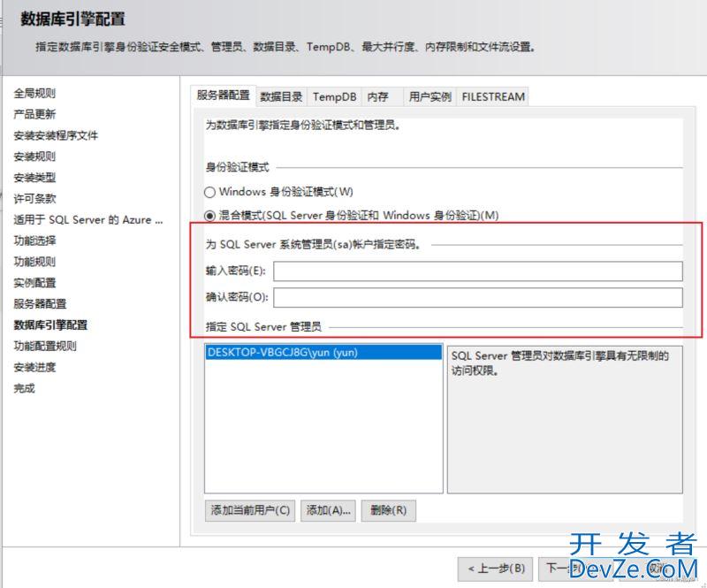Click the 添加(A)... button

[x=328, y=510]
